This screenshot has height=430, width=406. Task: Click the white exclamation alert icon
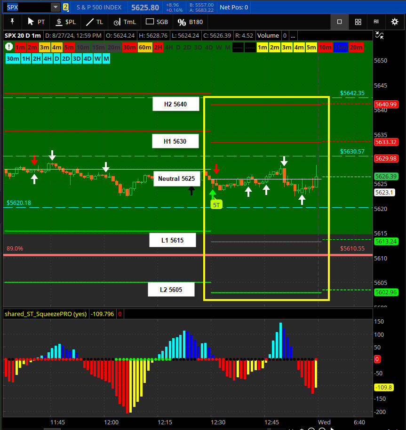click(x=9, y=47)
